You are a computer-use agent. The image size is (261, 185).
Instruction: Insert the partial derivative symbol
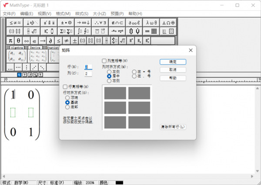tap(50, 41)
